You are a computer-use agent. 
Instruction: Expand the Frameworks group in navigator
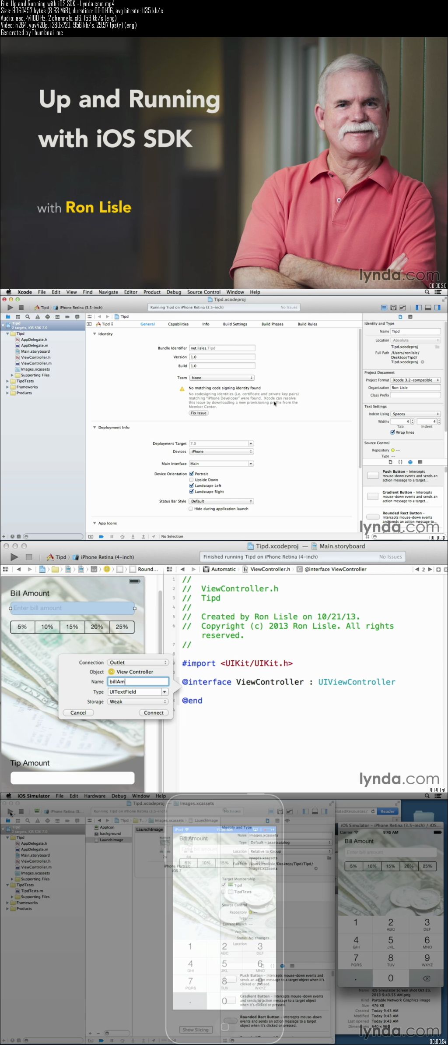pyautogui.click(x=7, y=387)
